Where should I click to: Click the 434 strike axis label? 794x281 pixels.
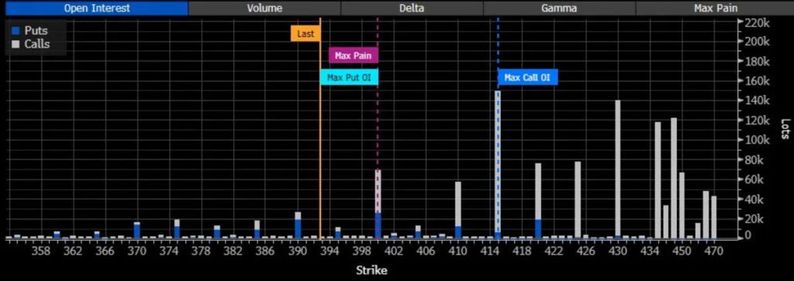(x=651, y=251)
